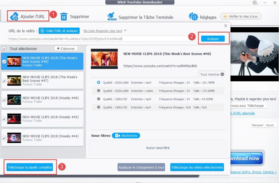Uncheck the Weekly #46 video checkbox
Viewport: 279px width, 183px height.
coord(4,100)
